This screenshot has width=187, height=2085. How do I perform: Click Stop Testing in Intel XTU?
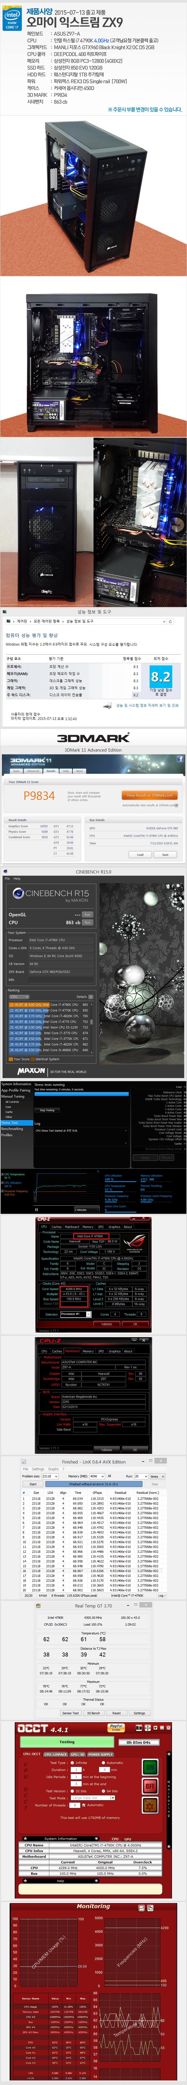[47, 1110]
